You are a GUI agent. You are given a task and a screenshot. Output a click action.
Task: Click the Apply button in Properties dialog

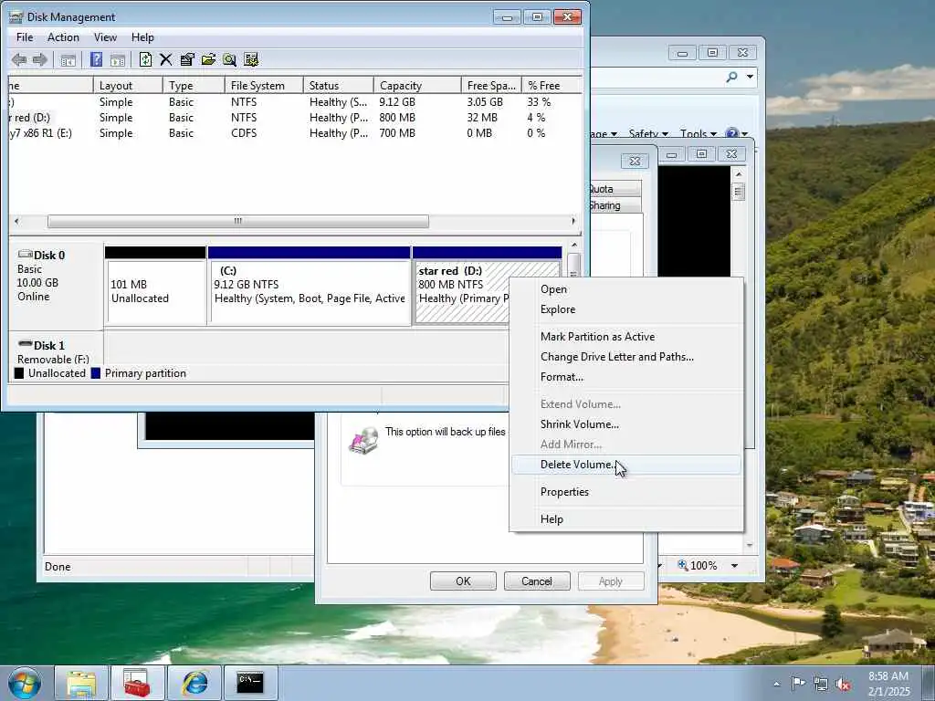click(611, 581)
